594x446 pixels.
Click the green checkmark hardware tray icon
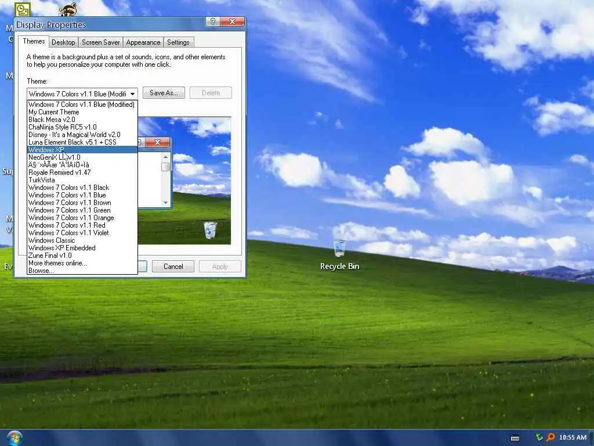click(x=539, y=437)
